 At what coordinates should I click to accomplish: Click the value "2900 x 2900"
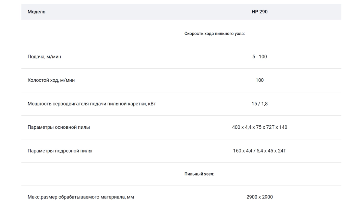point(259,197)
